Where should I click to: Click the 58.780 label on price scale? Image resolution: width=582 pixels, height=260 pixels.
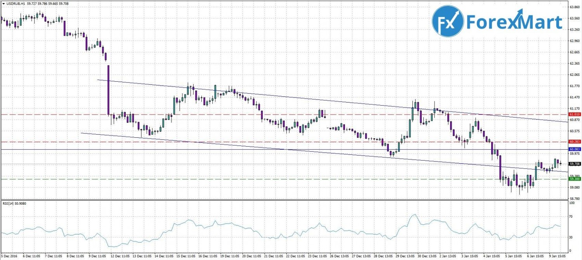click(574, 198)
